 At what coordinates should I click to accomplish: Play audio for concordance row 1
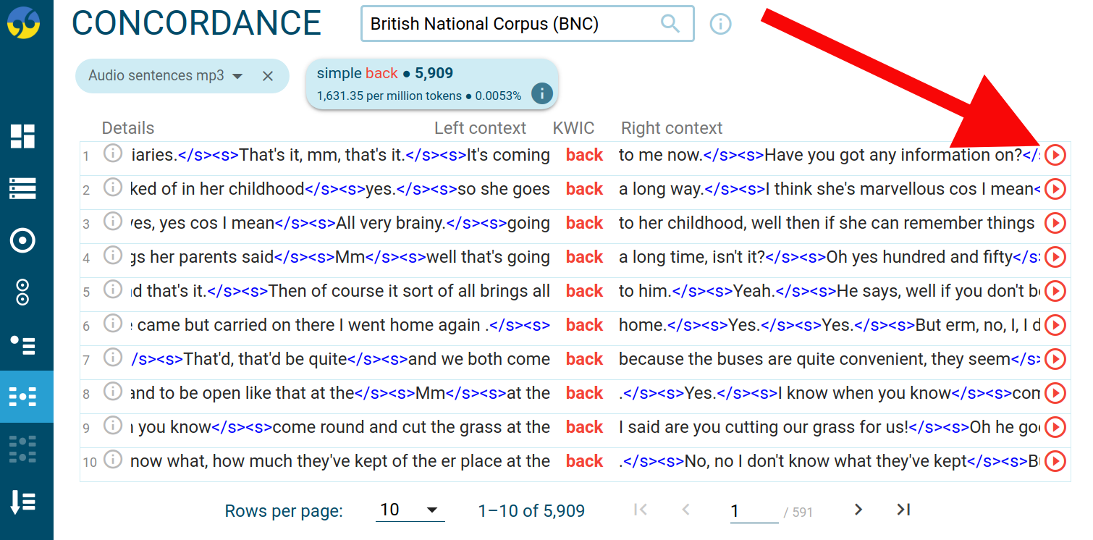[x=1055, y=155]
